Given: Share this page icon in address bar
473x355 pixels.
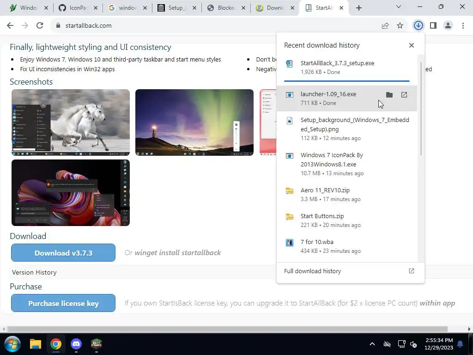Looking at the screenshot, I should (385, 26).
